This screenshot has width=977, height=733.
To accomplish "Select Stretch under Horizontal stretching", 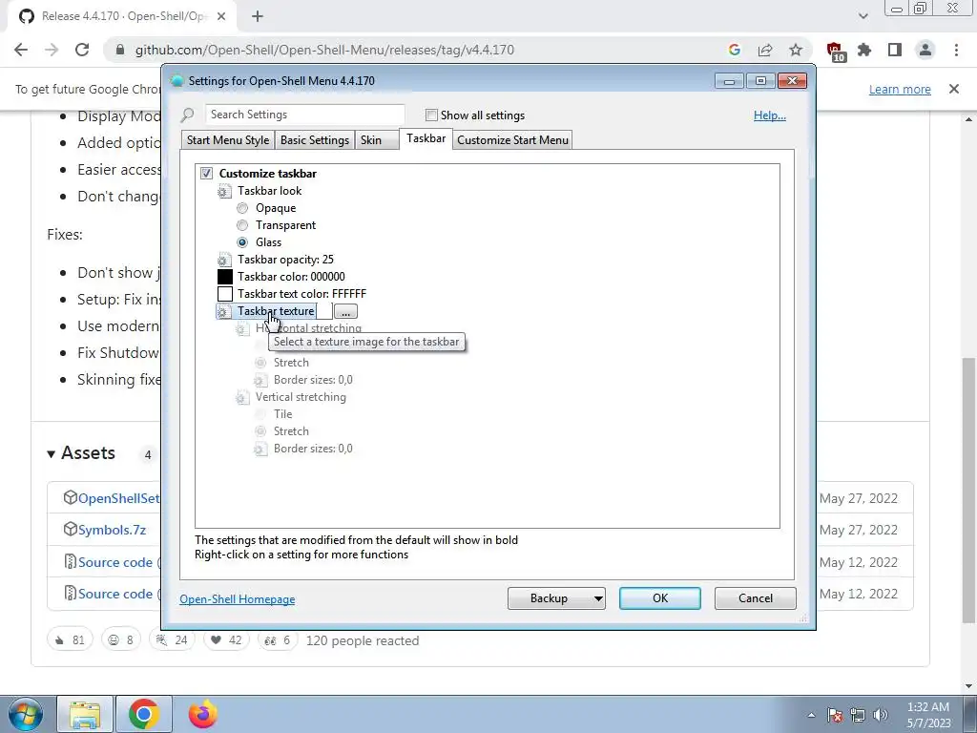I will (x=260, y=363).
